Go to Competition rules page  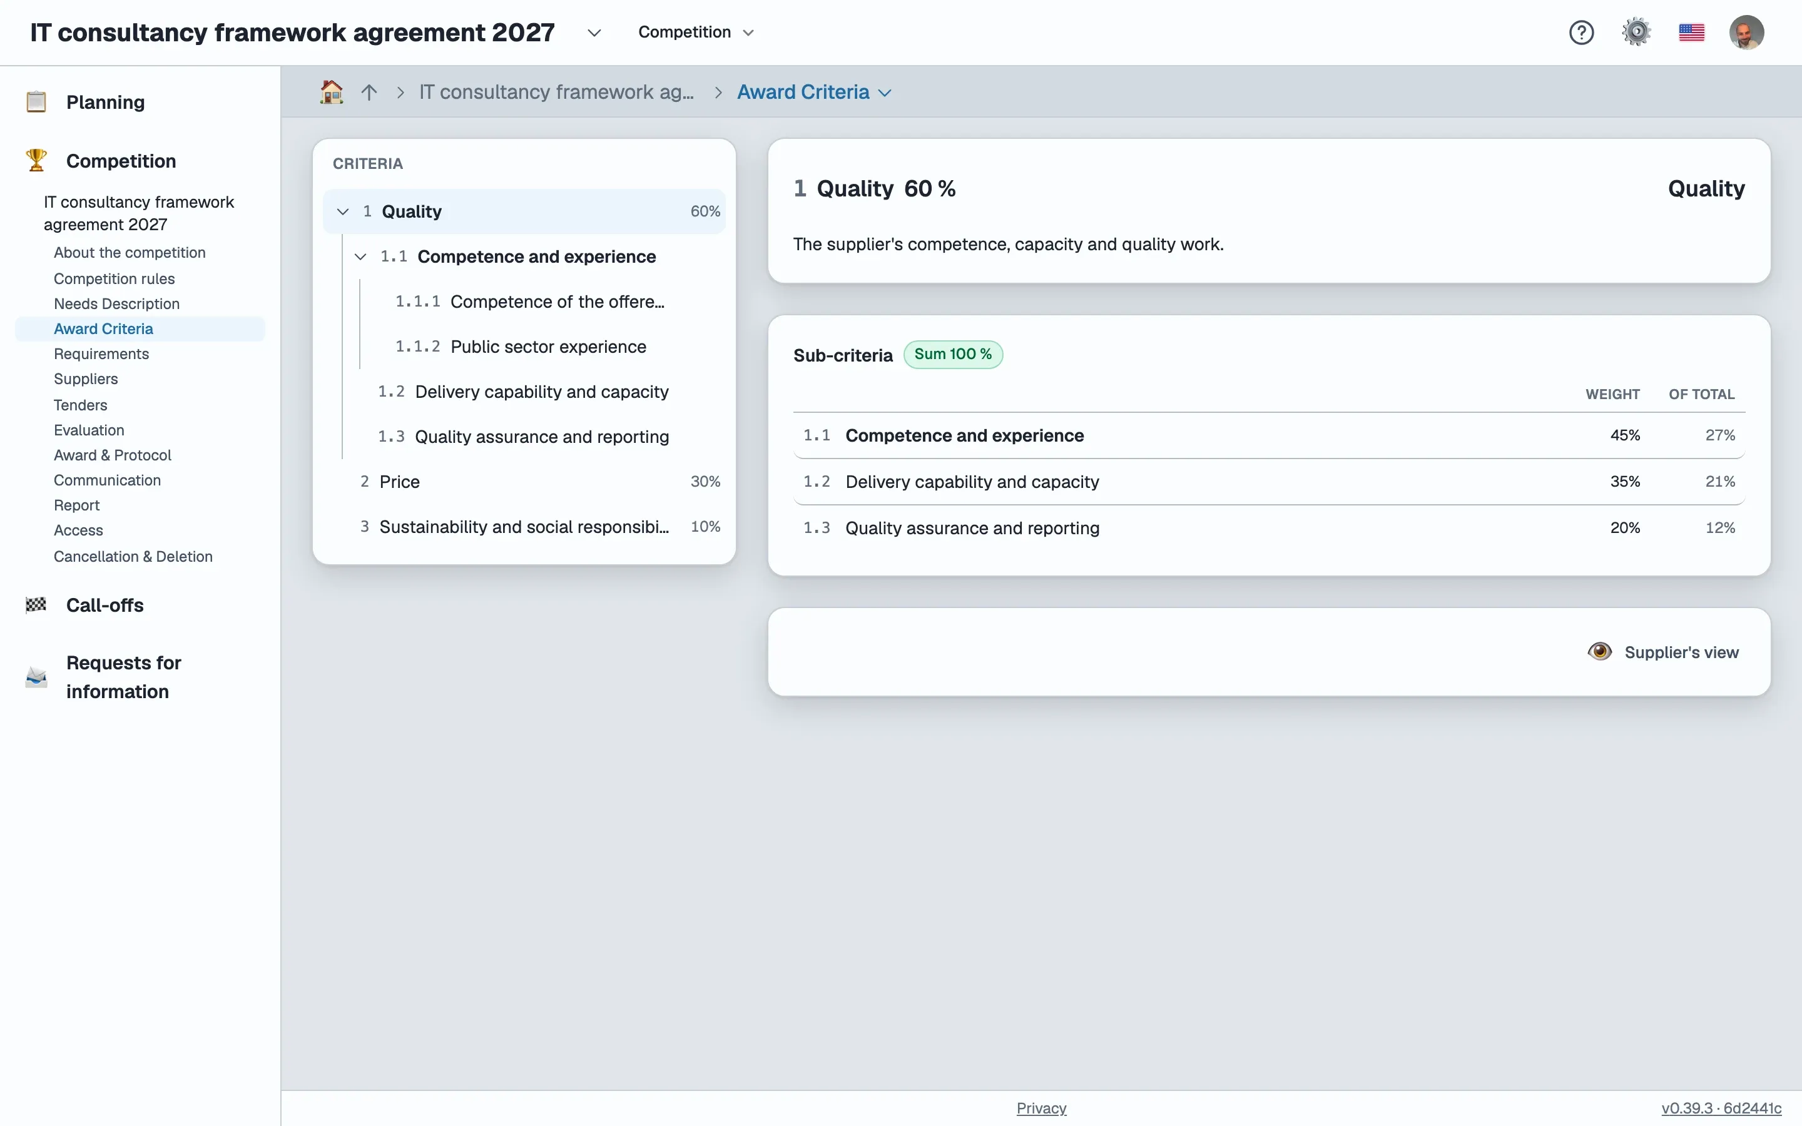pyautogui.click(x=114, y=278)
